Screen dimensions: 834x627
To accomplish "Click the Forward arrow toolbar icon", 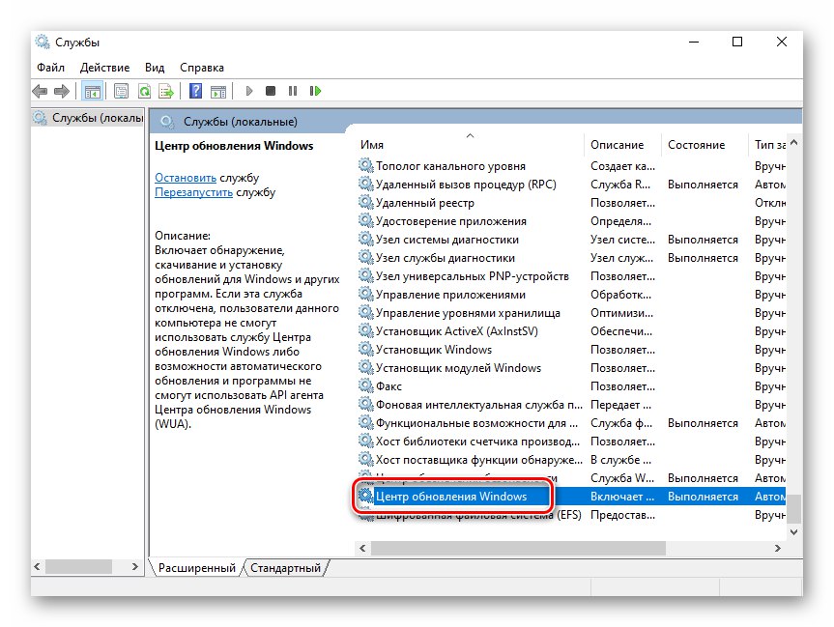I will point(62,92).
